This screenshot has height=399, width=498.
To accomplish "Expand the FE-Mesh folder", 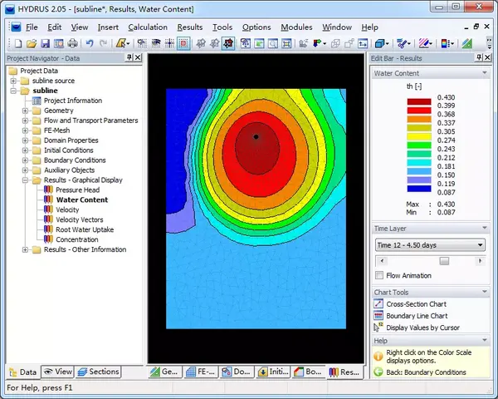I will (x=25, y=131).
